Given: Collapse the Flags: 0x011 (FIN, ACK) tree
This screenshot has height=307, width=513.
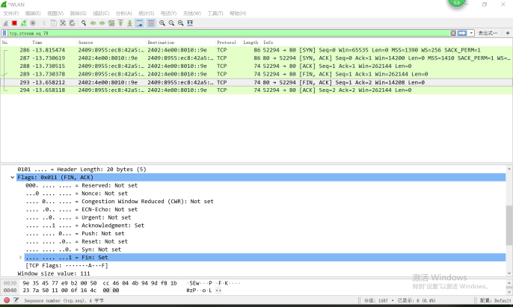Looking at the screenshot, I should (x=12, y=178).
